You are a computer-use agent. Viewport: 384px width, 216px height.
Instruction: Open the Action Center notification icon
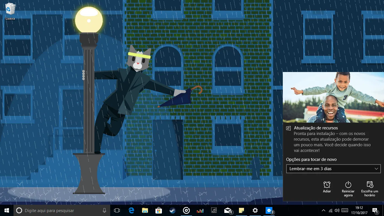375,210
